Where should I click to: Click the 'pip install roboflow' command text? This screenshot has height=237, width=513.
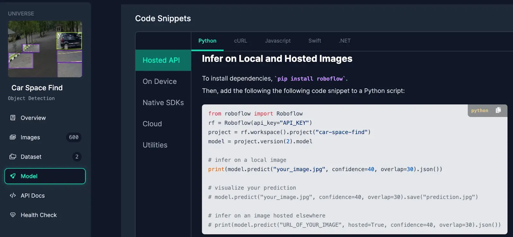click(310, 79)
